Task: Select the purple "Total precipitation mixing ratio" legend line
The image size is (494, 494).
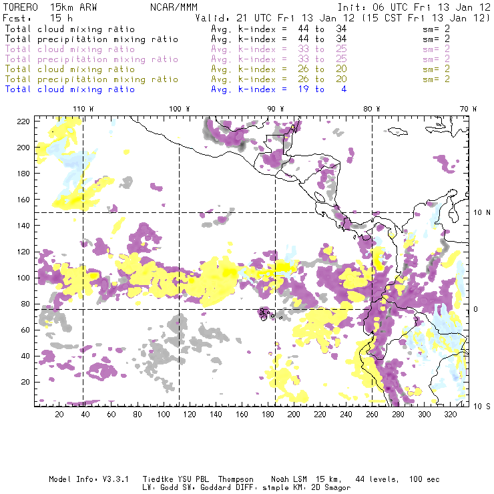Action: point(91,59)
